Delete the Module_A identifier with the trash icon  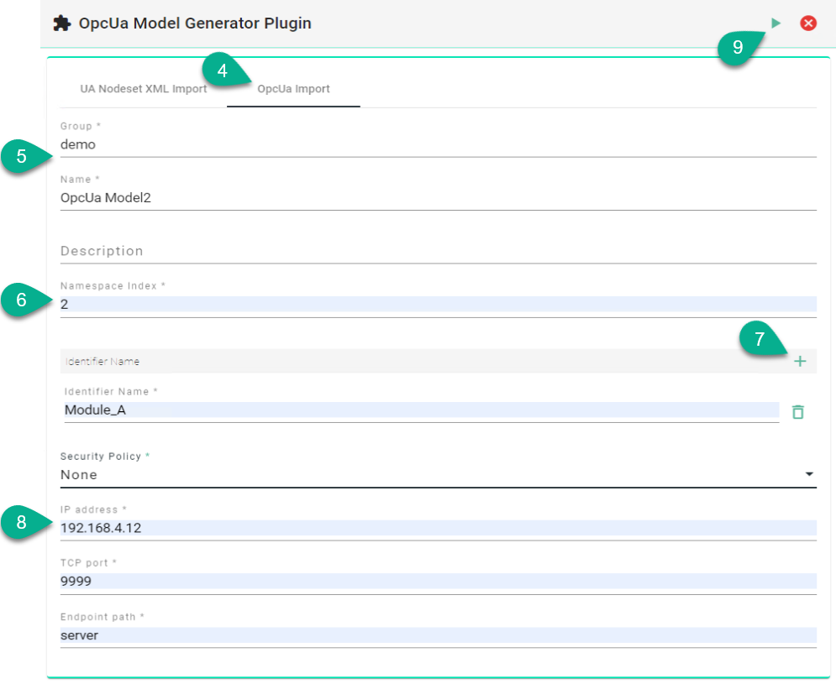798,411
